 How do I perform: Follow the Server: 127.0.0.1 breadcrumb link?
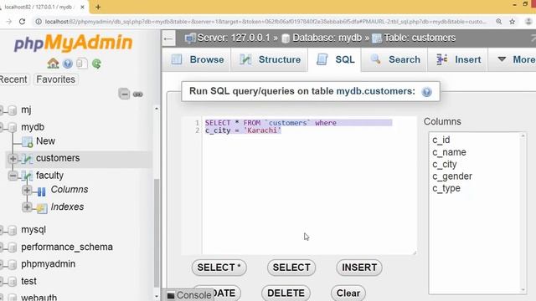click(x=234, y=38)
